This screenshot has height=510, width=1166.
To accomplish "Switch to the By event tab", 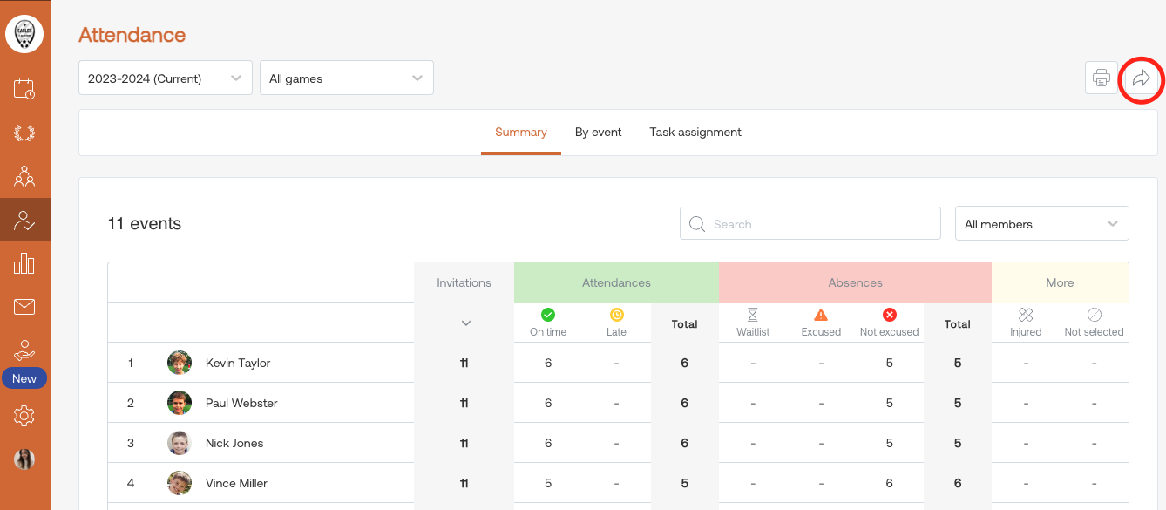I will coord(598,133).
